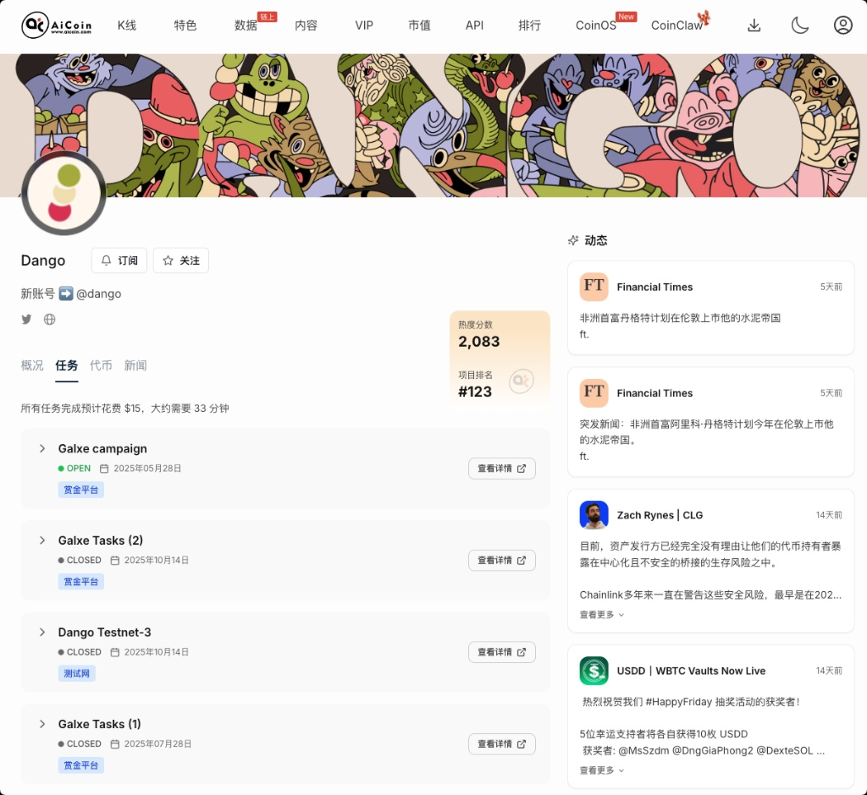Screen dimensions: 867x795
Task: Expand the Dango Testnet-3 row
Action: 42,632
